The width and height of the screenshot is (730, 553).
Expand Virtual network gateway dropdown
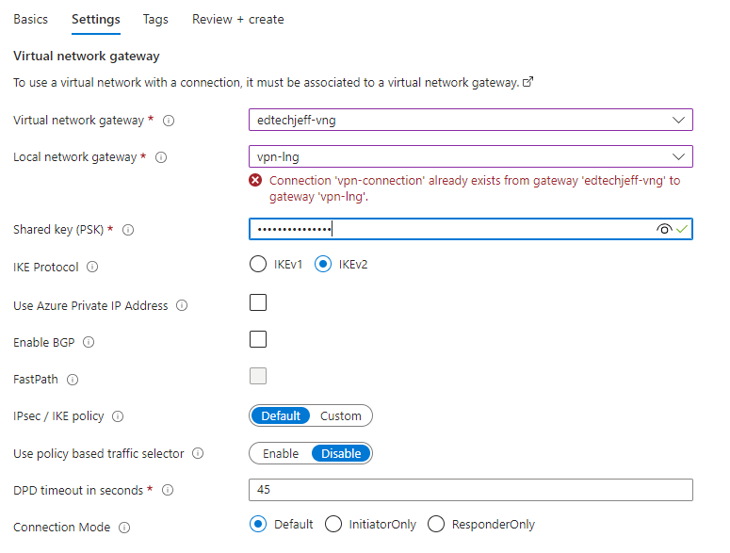pyautogui.click(x=678, y=121)
